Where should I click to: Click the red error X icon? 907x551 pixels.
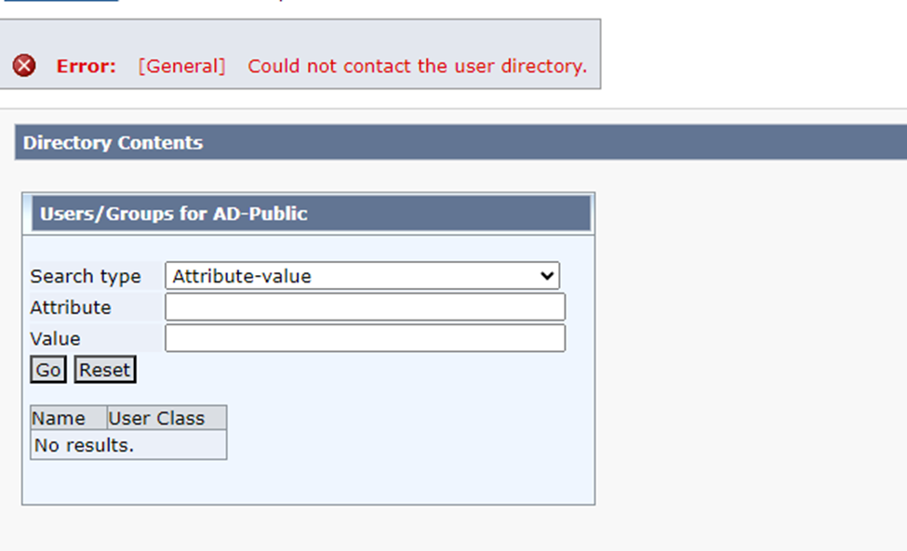(x=24, y=66)
